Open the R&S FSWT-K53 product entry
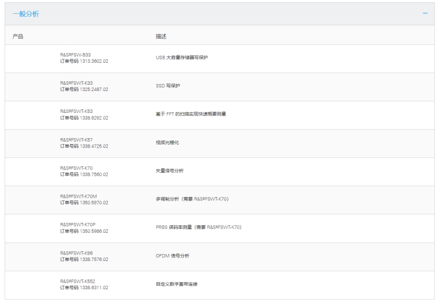This screenshot has height=303, width=439. [76, 111]
